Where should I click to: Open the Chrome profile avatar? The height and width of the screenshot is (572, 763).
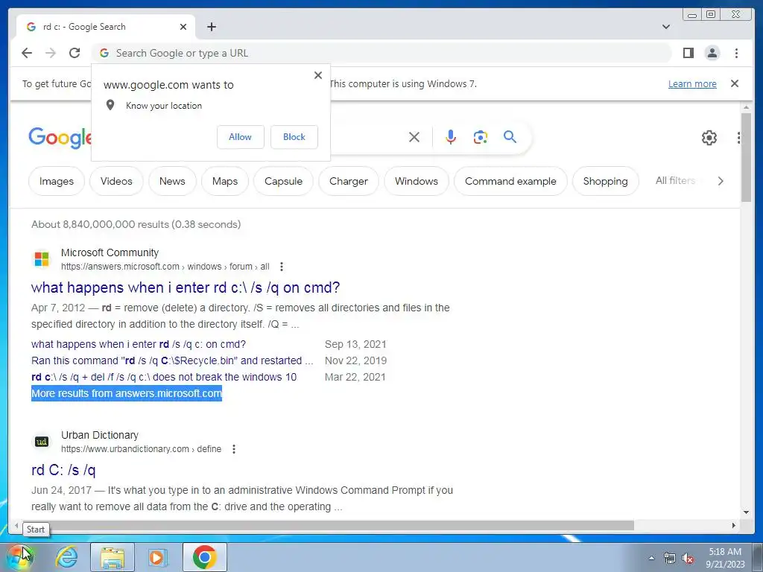[712, 53]
